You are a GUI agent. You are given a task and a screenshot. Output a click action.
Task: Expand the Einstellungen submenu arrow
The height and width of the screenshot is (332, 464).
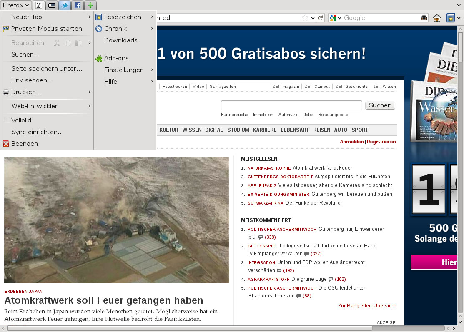(x=152, y=70)
